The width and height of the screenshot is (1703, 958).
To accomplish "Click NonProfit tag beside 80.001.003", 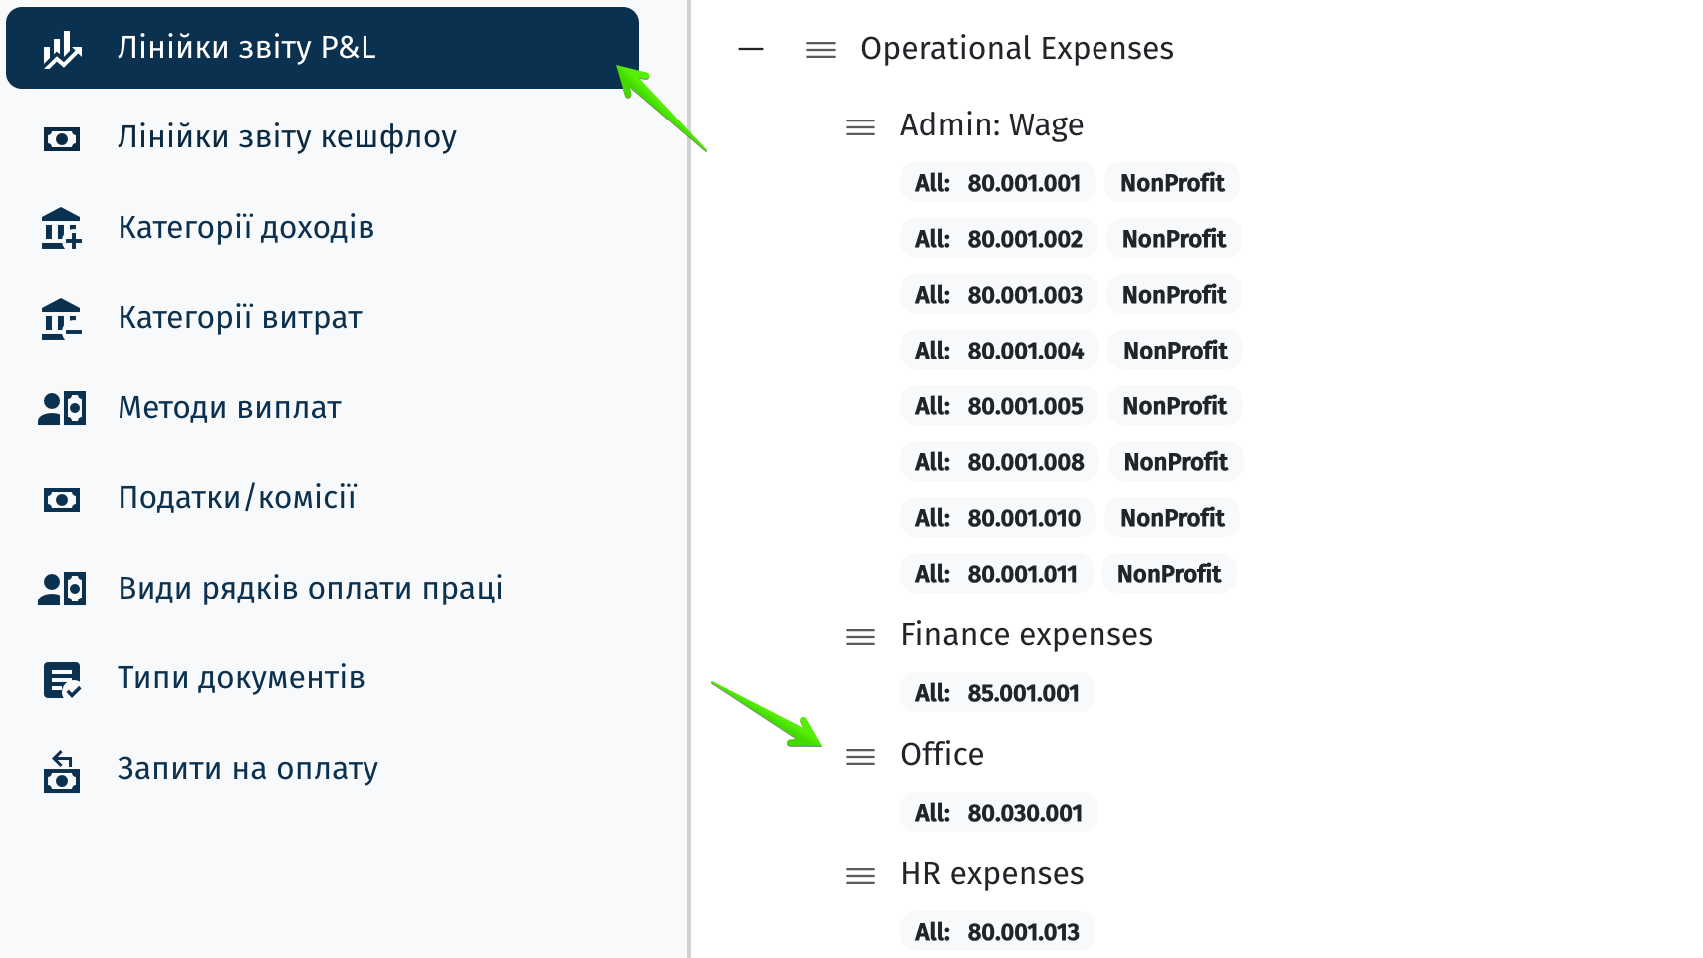I will click(x=1174, y=295).
